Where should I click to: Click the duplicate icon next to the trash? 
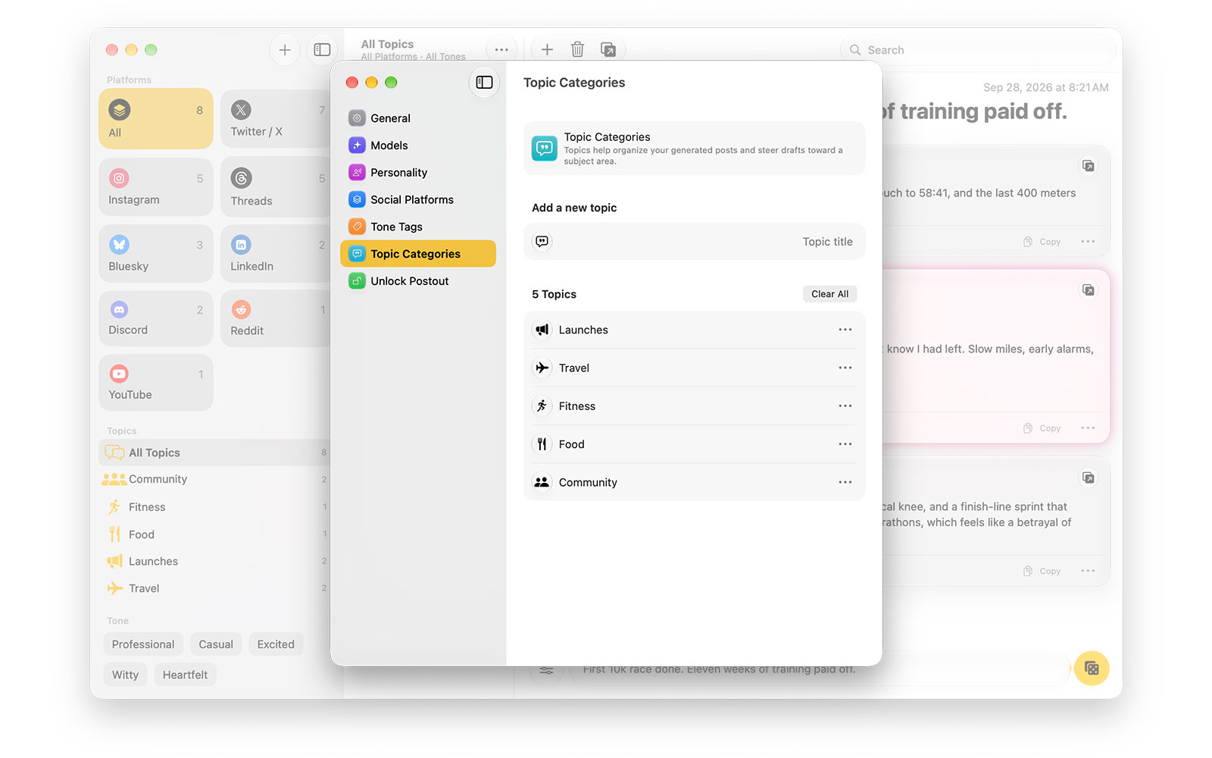coord(608,50)
